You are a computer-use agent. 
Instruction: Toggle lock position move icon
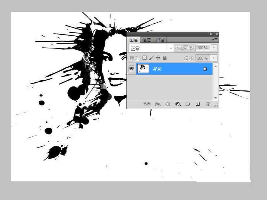(158, 58)
